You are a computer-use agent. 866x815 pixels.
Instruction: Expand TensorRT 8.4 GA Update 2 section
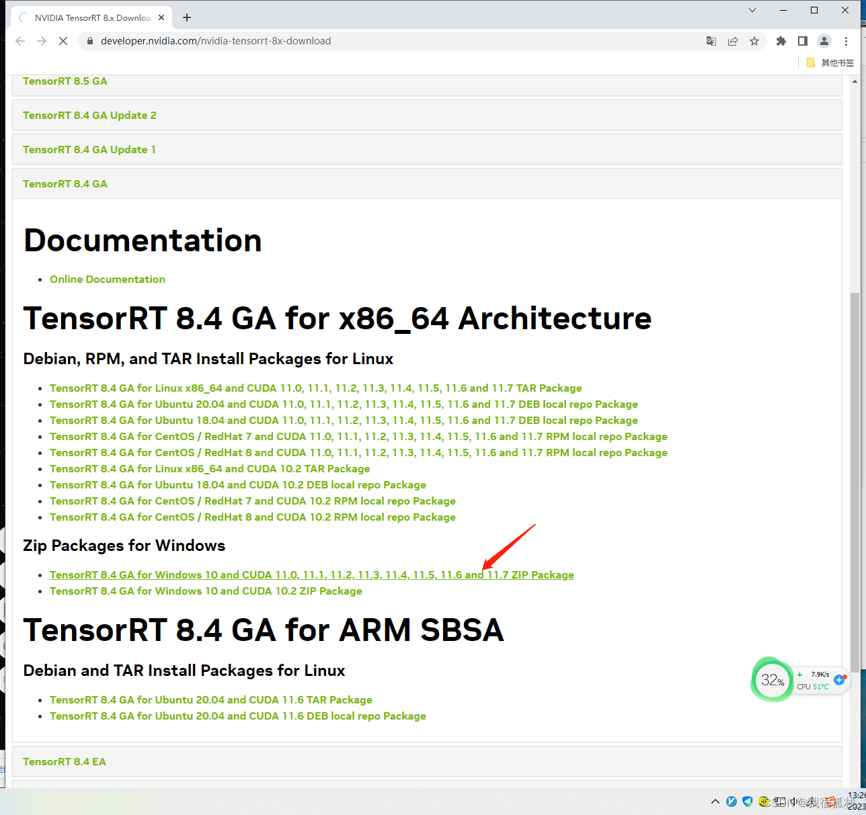tap(427, 116)
